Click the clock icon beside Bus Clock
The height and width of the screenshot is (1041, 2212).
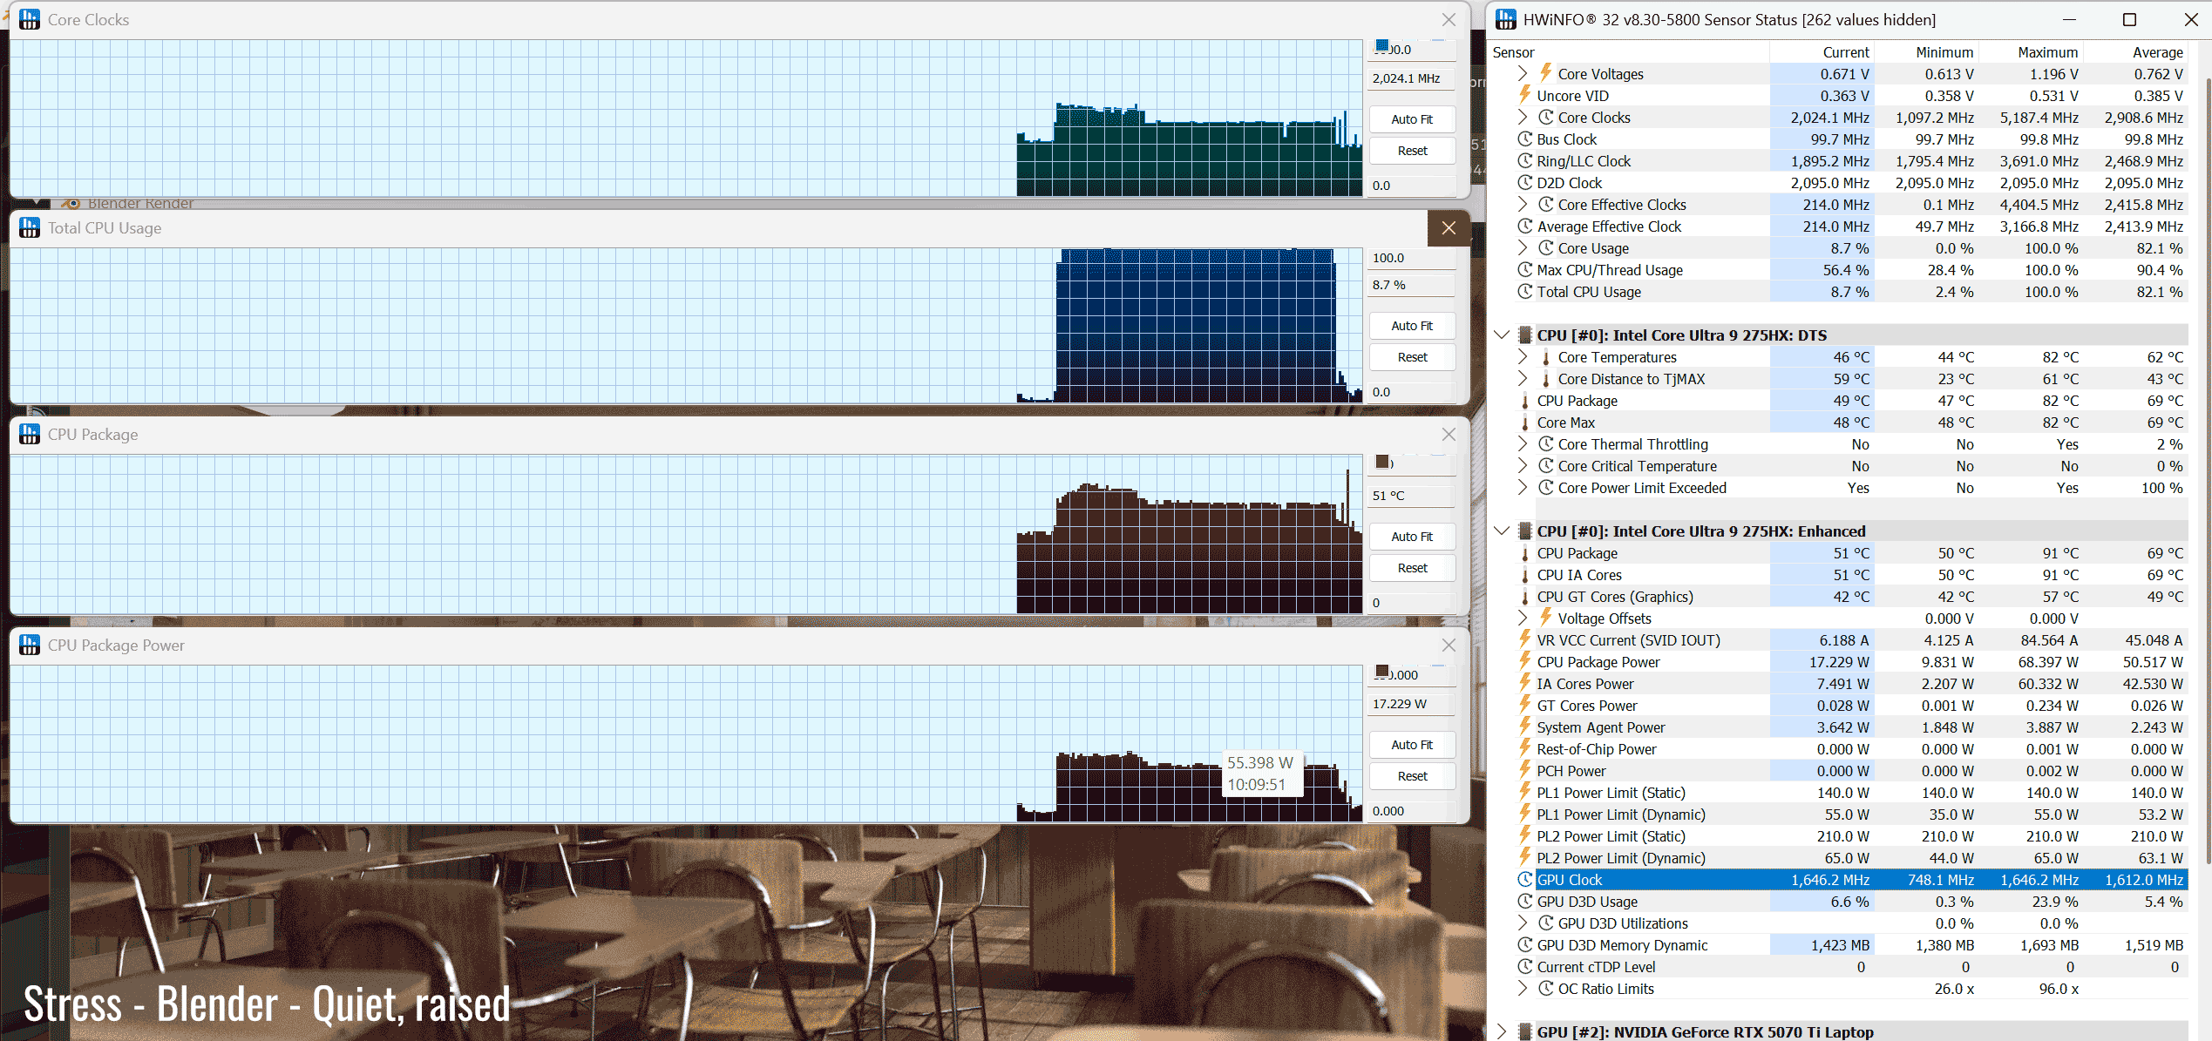pos(1524,139)
